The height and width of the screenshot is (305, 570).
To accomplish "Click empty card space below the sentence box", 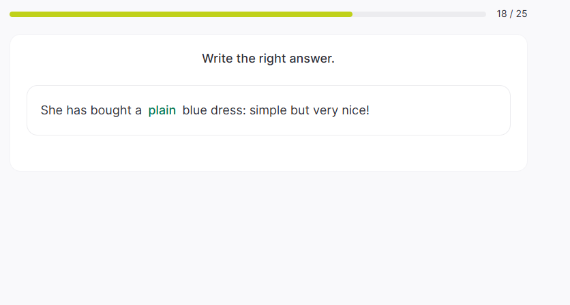I will [x=268, y=153].
